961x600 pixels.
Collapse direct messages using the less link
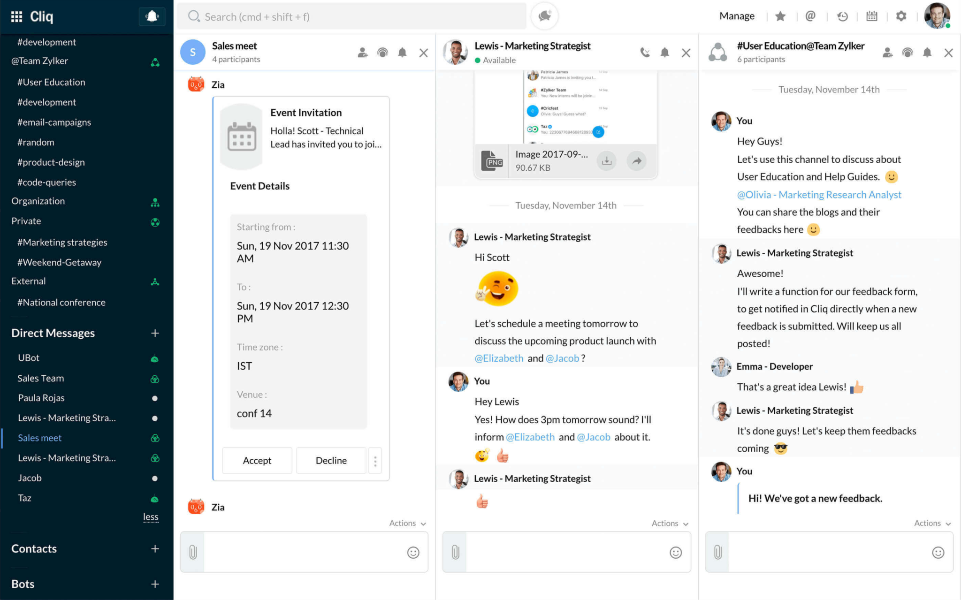coord(151,516)
